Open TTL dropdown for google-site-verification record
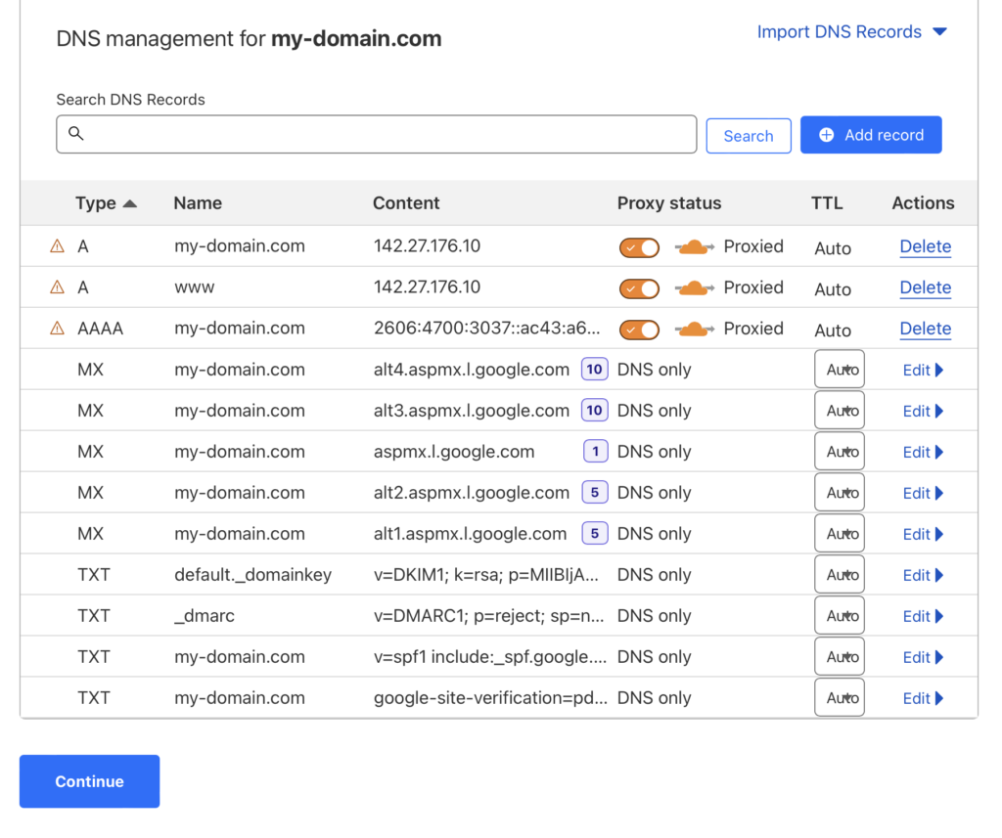1002x838 pixels. (840, 697)
